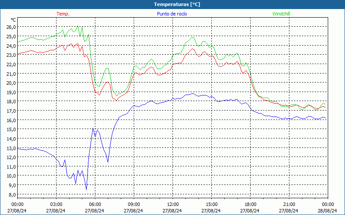Click the 22,0 y-axis value
Image resolution: width=345 pixels, height=215 pixels.
tap(12, 64)
